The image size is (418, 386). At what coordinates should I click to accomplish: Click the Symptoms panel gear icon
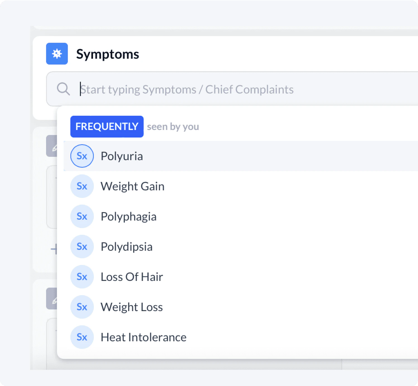tap(57, 53)
